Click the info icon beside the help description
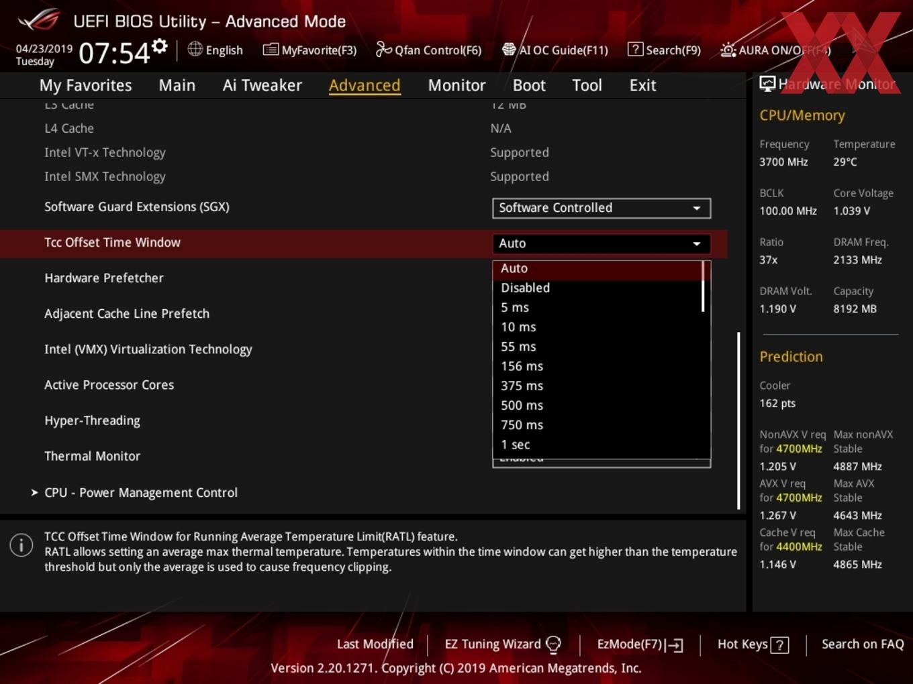The width and height of the screenshot is (913, 684). click(x=21, y=545)
